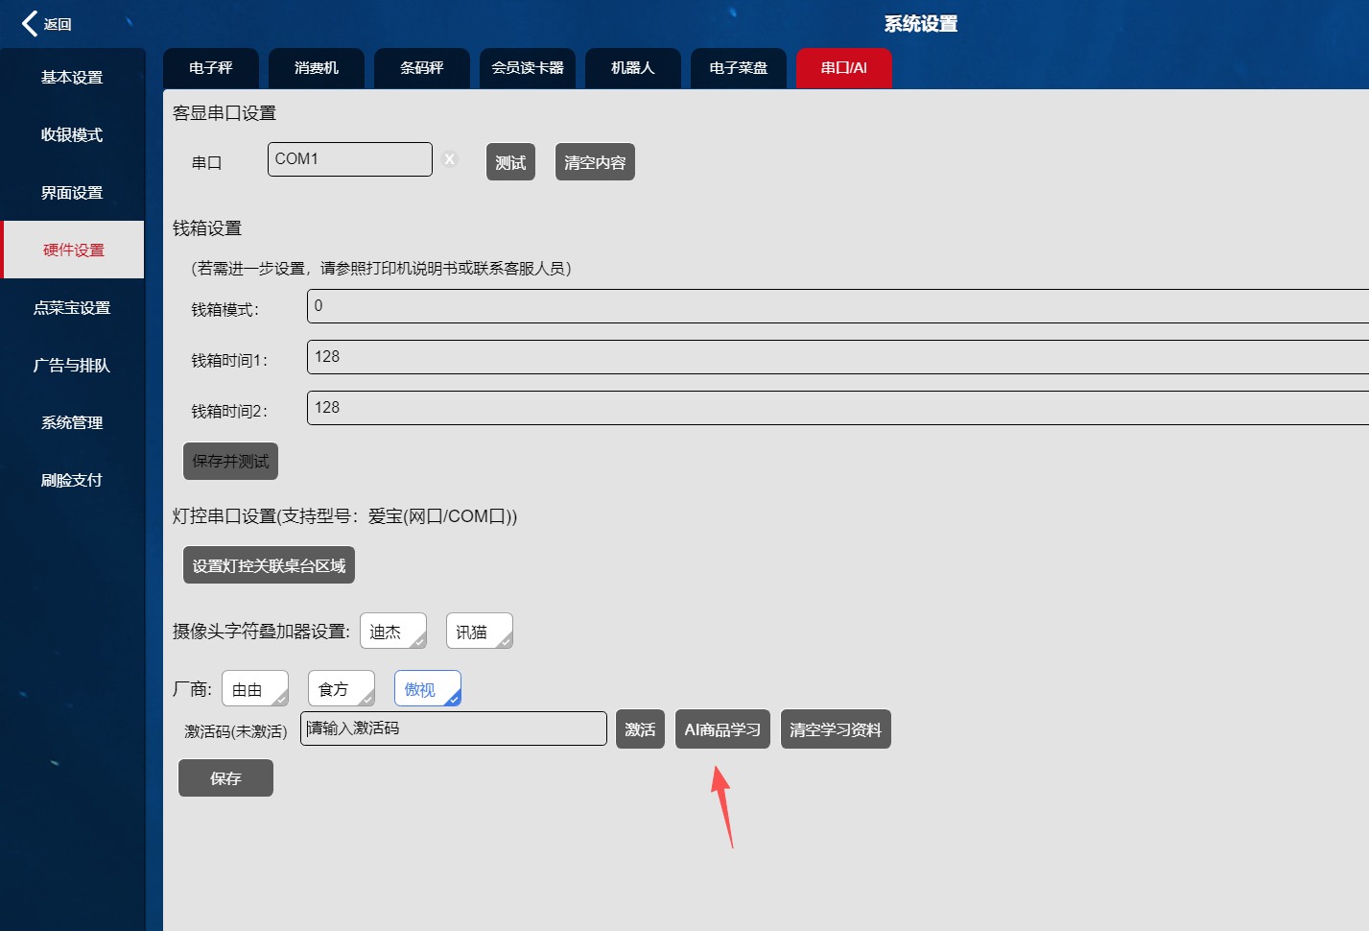1369x931 pixels.
Task: Open 基本设置 in the sidebar
Action: [72, 78]
